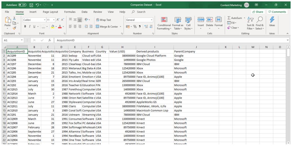
Task: Toggle bottom align for the cell
Action: 80,20
